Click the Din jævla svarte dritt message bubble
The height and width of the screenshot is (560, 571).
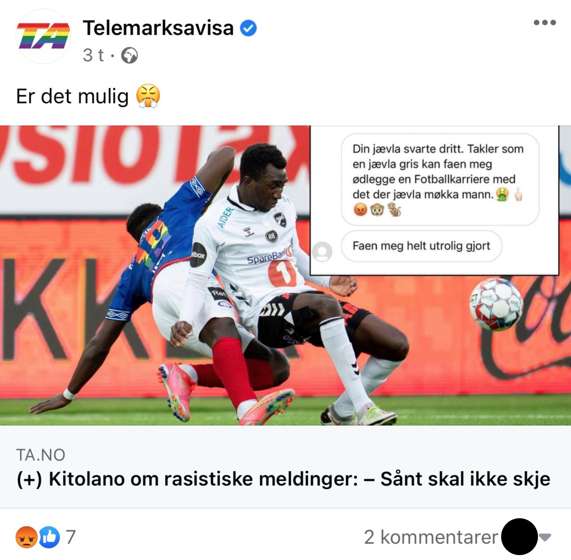click(440, 179)
